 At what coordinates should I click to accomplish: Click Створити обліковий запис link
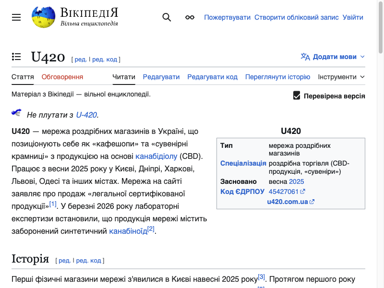click(x=296, y=17)
